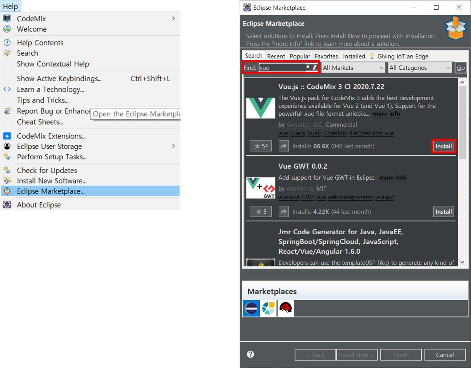The image size is (471, 368).
Task: Choose Show Active Keybindings menu item
Action: tap(90, 78)
